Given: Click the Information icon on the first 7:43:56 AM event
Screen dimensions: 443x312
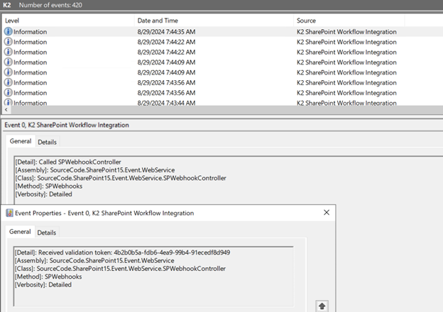Looking at the screenshot, I should pos(9,82).
